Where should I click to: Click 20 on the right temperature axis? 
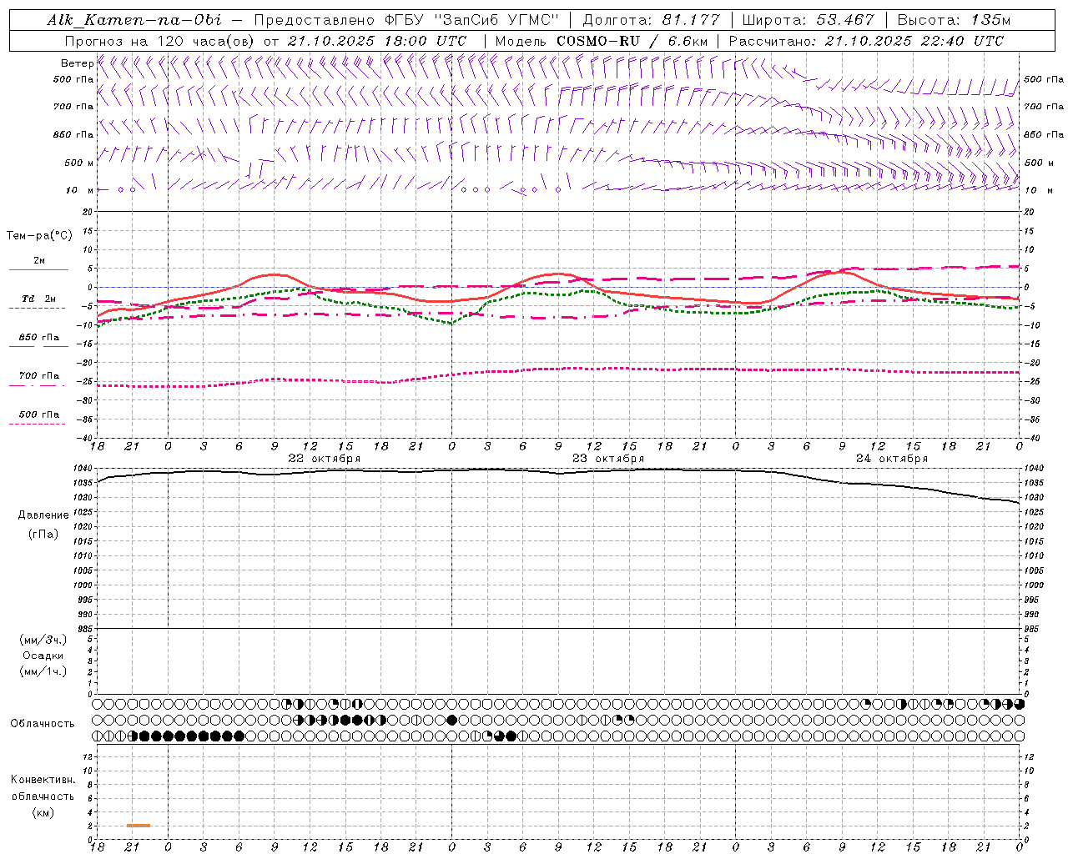1029,212
